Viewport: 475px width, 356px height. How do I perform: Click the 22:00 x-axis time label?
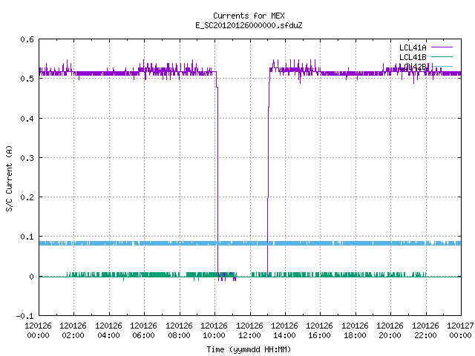coord(425,335)
